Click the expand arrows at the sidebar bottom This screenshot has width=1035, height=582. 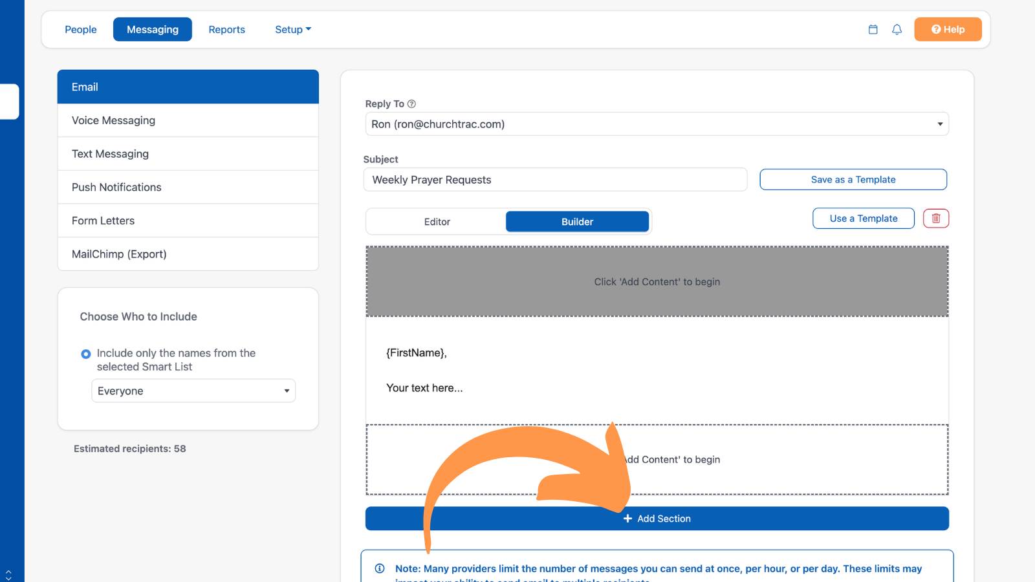point(8,574)
